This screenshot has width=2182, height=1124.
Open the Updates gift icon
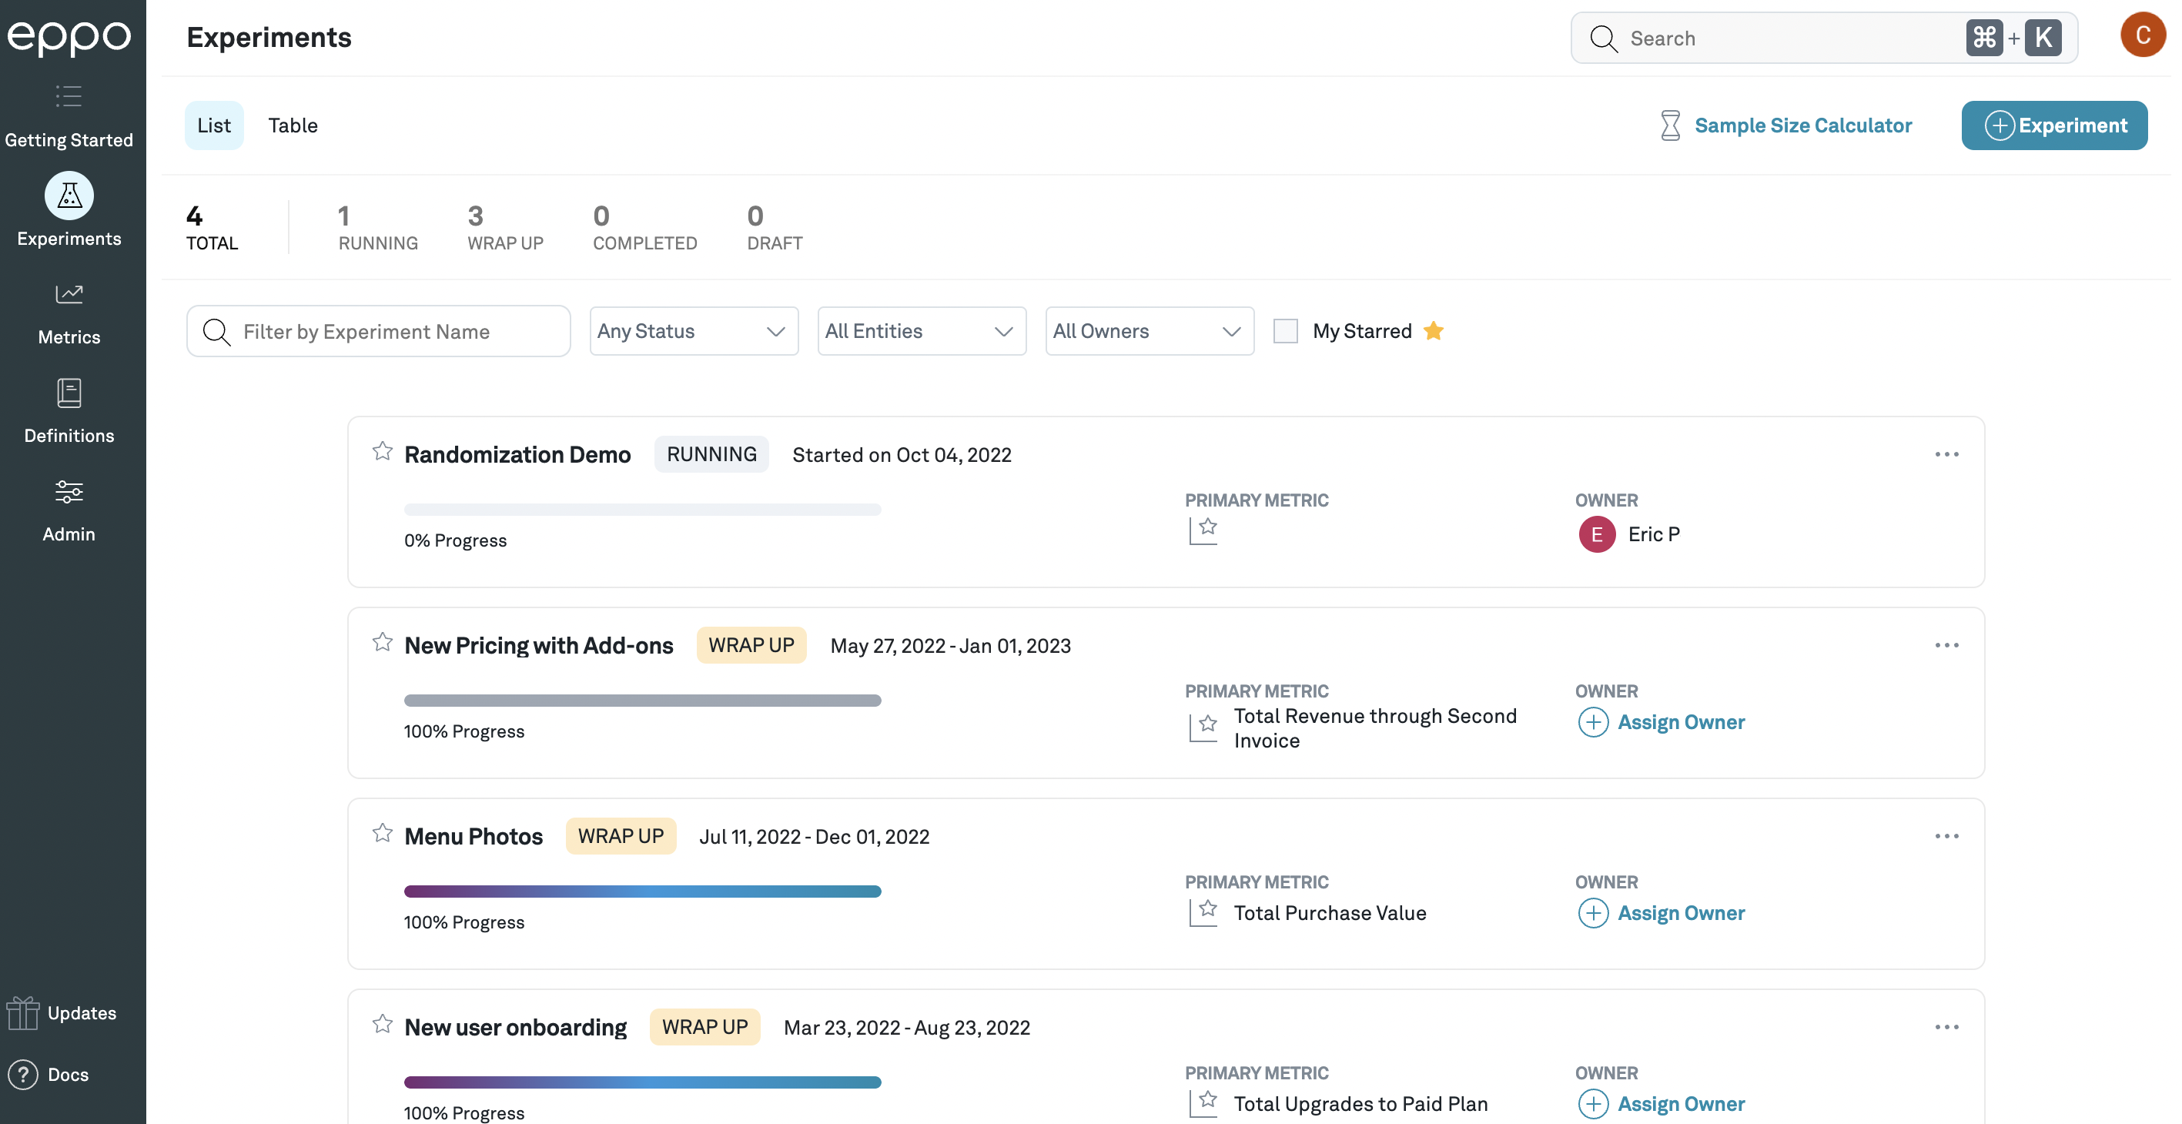pyautogui.click(x=23, y=1012)
